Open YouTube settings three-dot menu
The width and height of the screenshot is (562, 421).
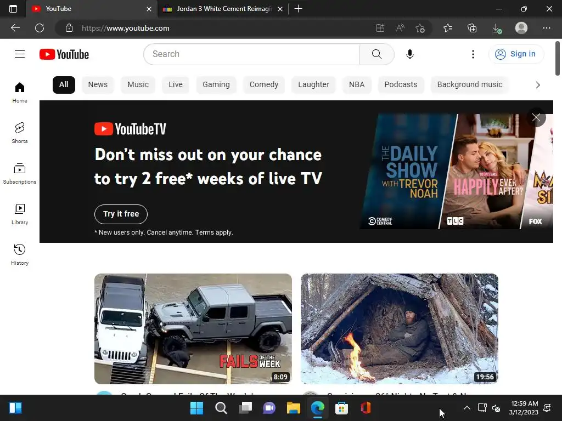pos(473,54)
